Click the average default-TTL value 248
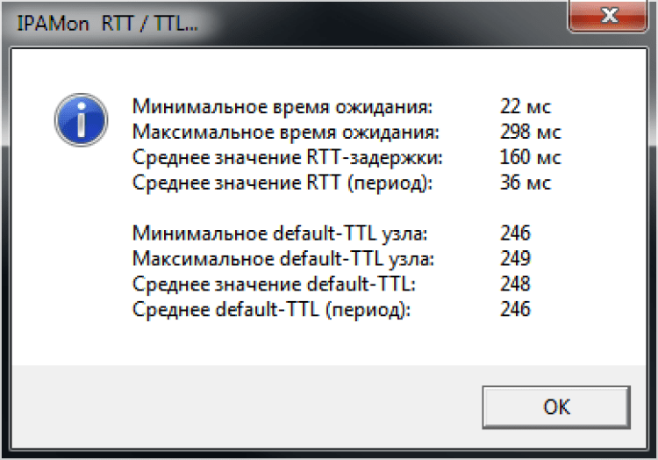The width and height of the screenshot is (658, 460). (x=515, y=284)
